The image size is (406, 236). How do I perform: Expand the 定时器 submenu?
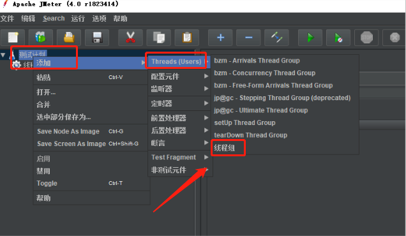click(179, 103)
